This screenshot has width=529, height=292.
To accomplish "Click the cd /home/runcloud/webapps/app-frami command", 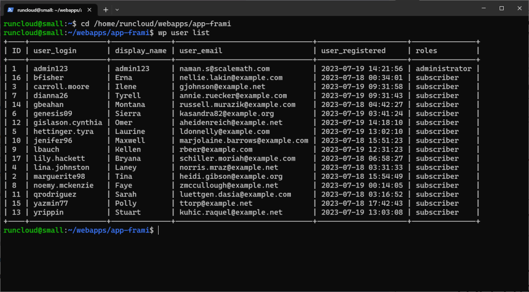I will click(x=156, y=24).
